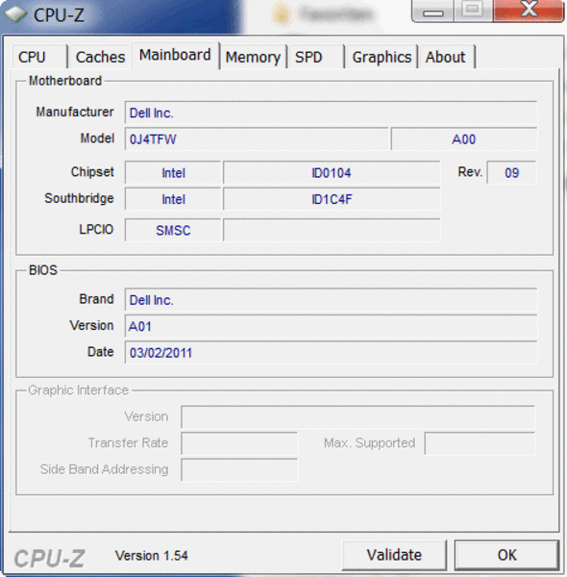Open the Caches tab

point(100,57)
